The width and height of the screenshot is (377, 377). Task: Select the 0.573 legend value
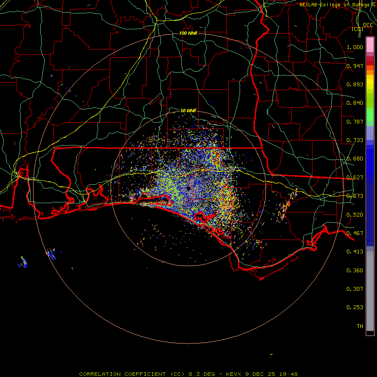point(355,196)
